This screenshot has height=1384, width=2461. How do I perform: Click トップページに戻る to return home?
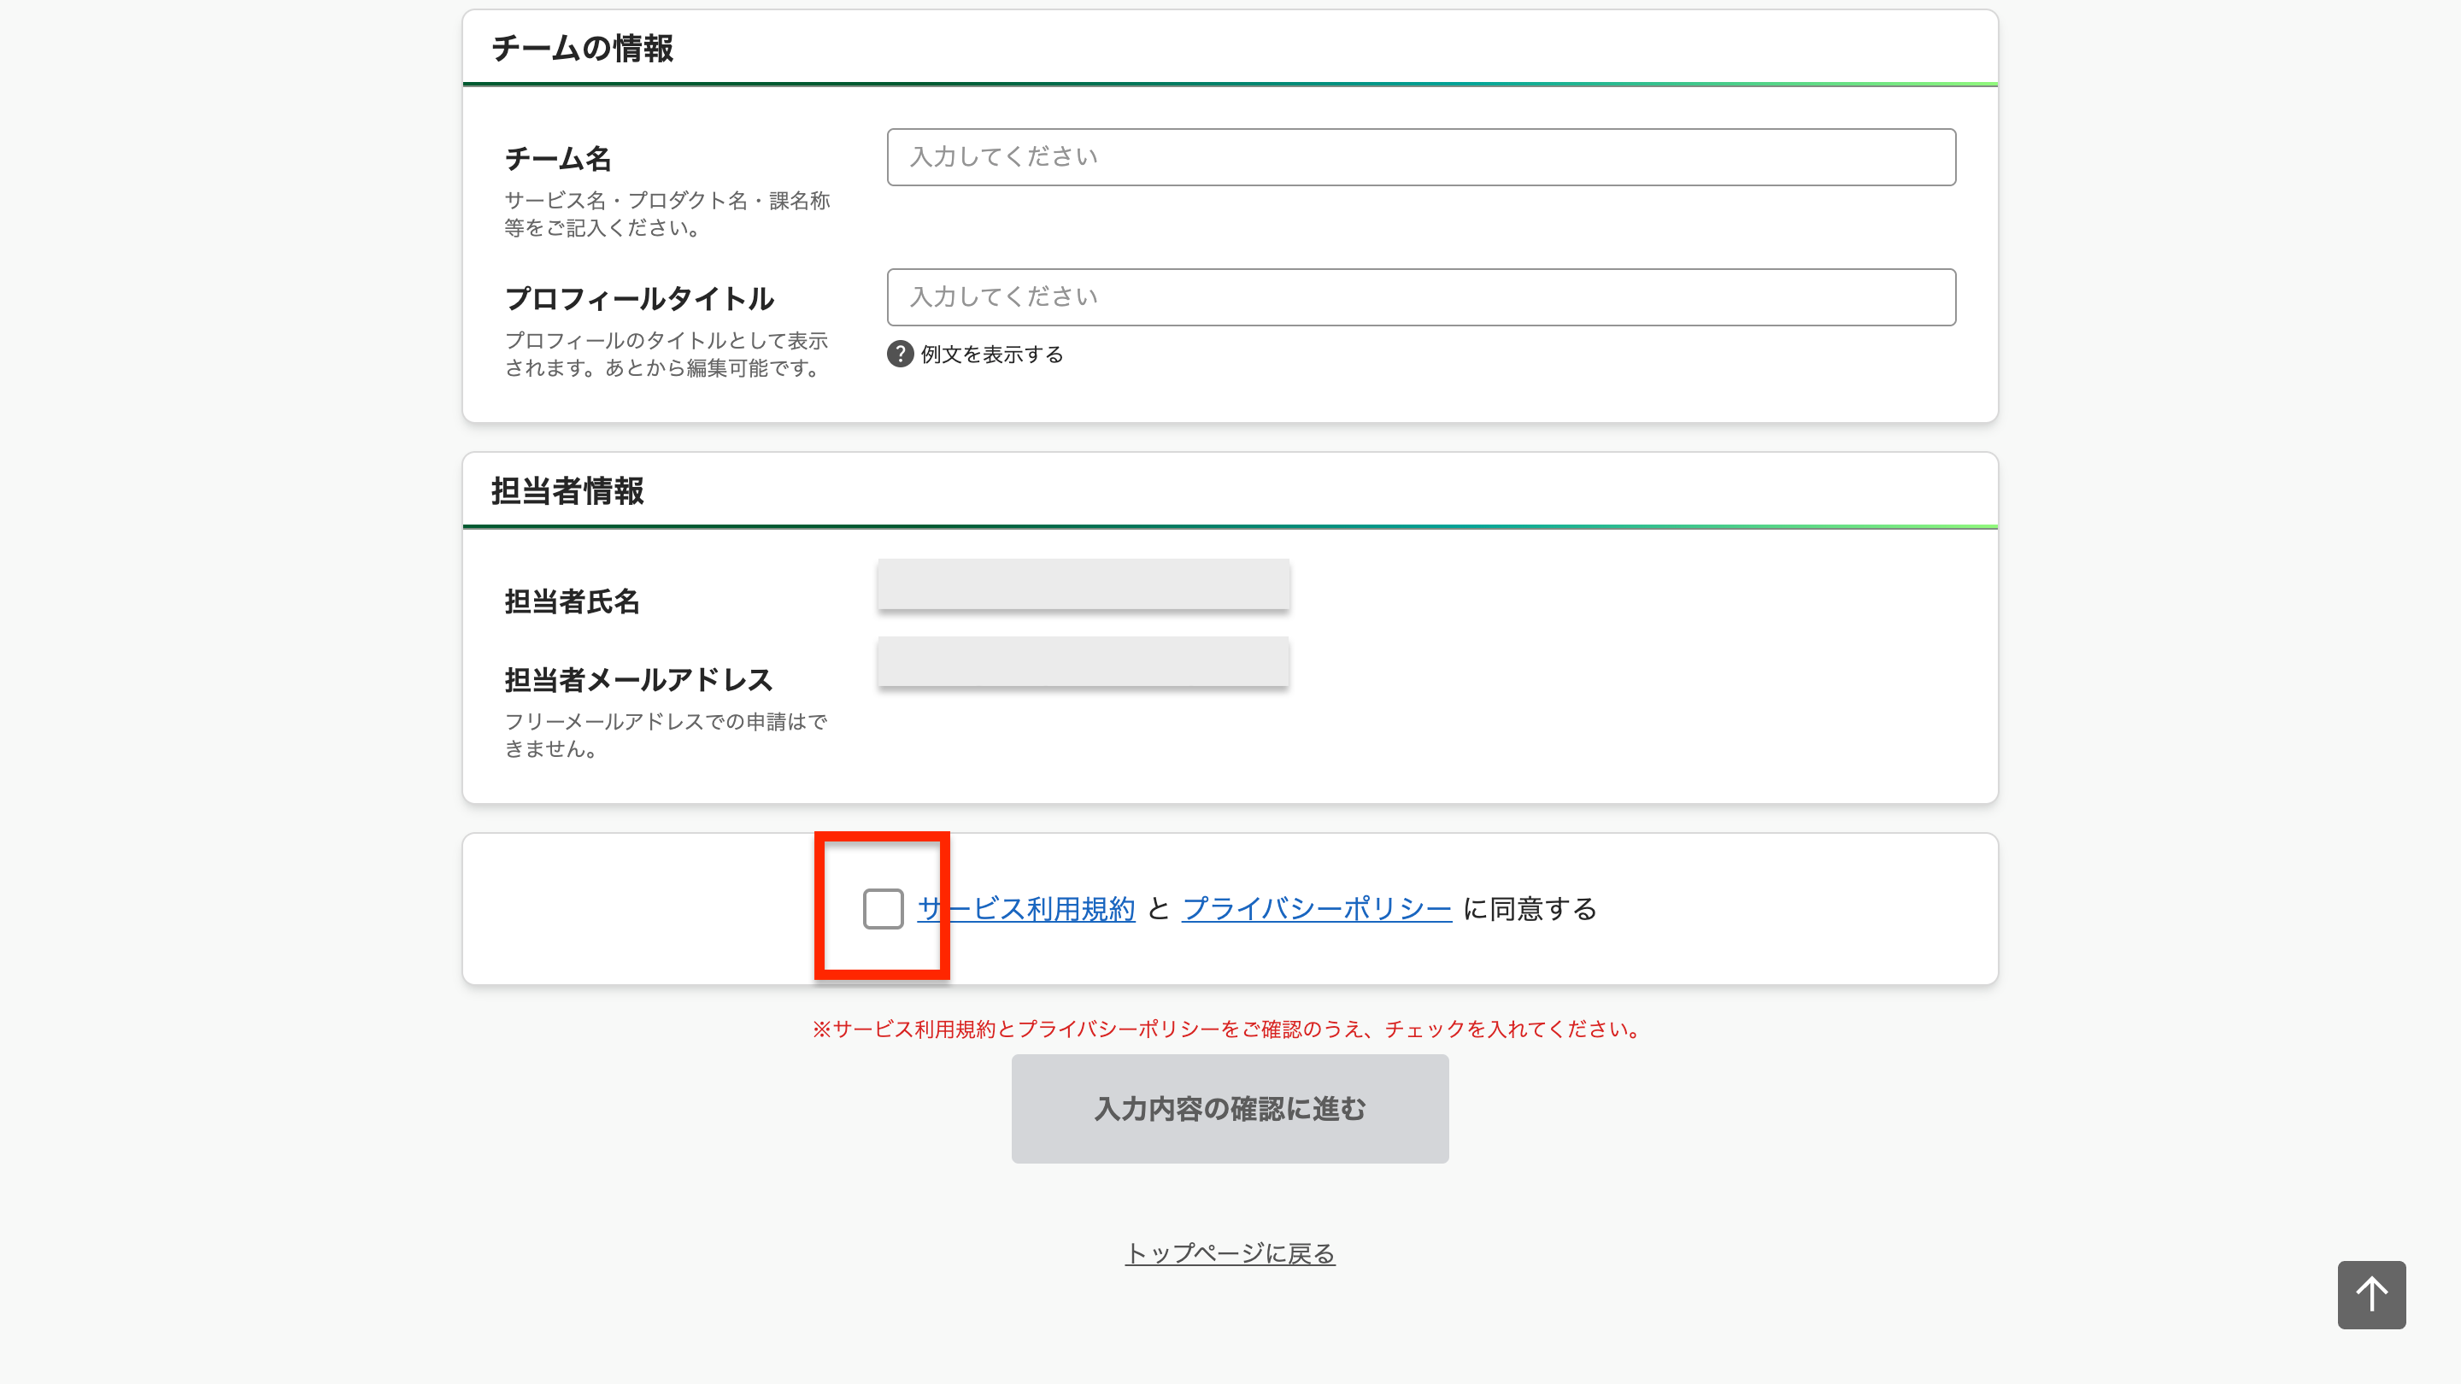(1230, 1253)
